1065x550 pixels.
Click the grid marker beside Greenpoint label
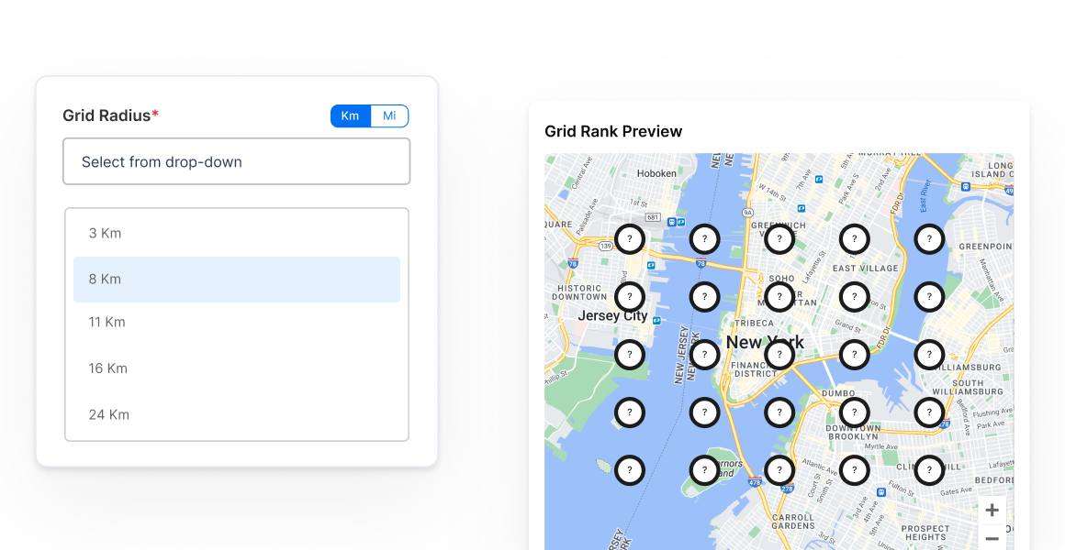tap(929, 238)
